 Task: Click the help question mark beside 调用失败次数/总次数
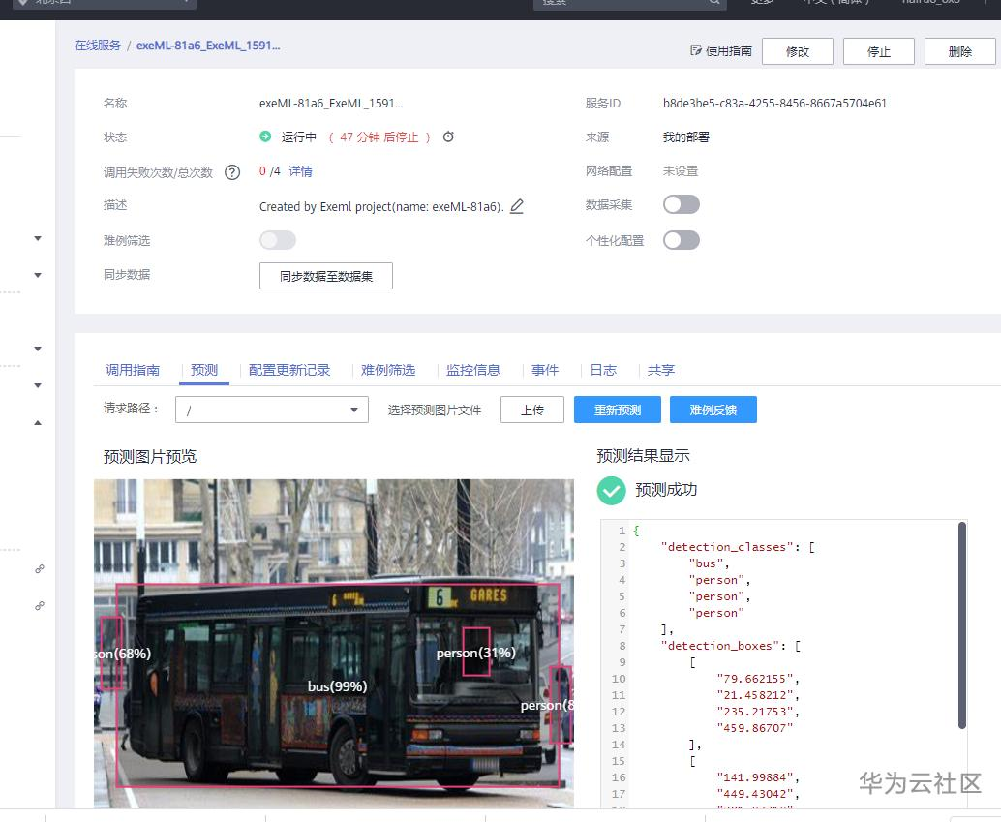(x=232, y=172)
